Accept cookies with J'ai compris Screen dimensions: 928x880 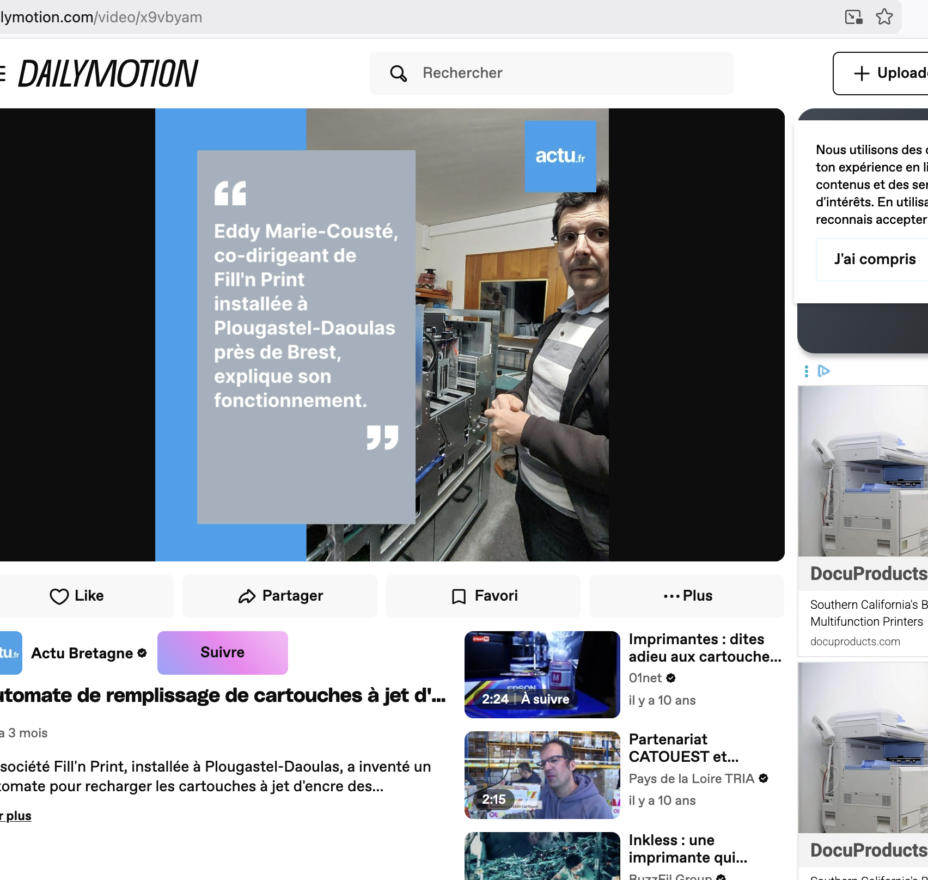coord(874,259)
